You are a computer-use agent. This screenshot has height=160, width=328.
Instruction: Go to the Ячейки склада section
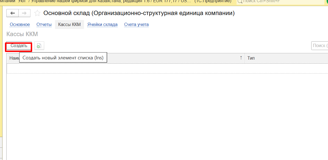click(102, 25)
